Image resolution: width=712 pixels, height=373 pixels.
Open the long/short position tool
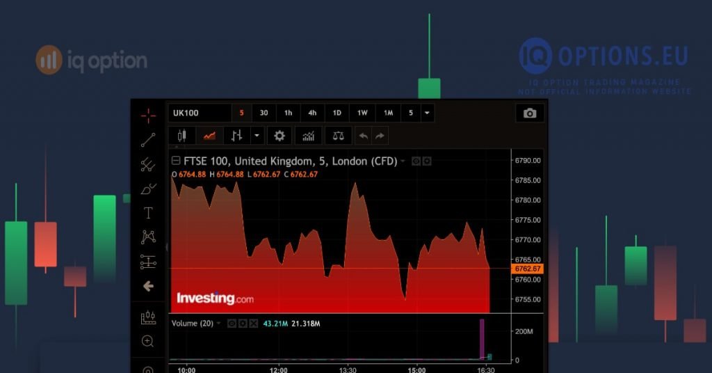point(148,317)
